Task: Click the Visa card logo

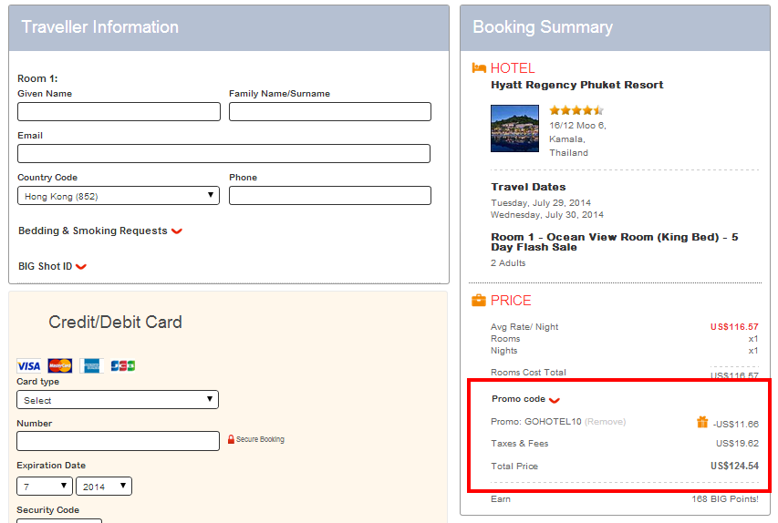Action: (x=29, y=366)
